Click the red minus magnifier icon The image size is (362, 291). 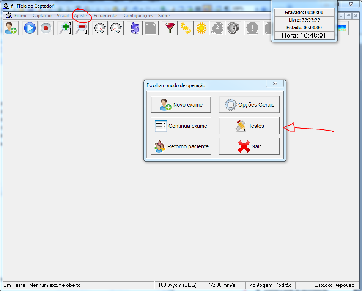coord(81,28)
